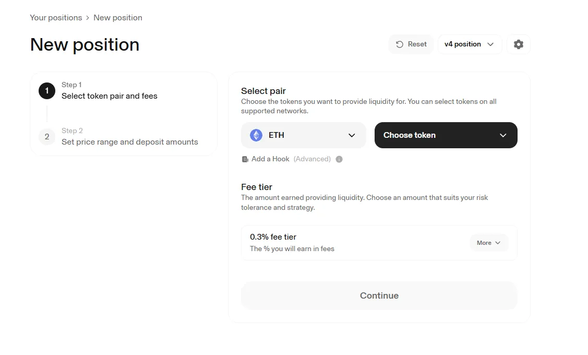Navigate back to Your positions
This screenshot has height=355, width=588.
(56, 18)
